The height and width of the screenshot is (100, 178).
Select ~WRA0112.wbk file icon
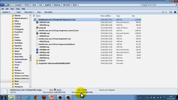click(37, 52)
